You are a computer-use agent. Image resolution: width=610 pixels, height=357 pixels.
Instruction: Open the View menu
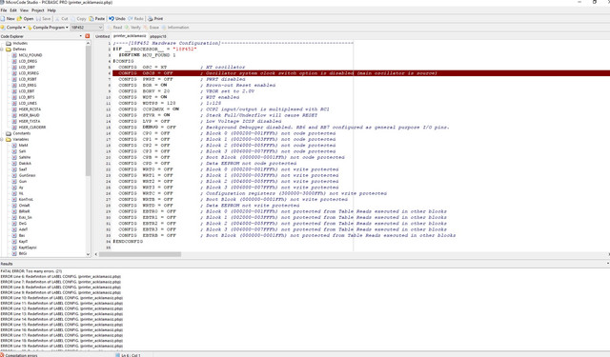(x=24, y=10)
